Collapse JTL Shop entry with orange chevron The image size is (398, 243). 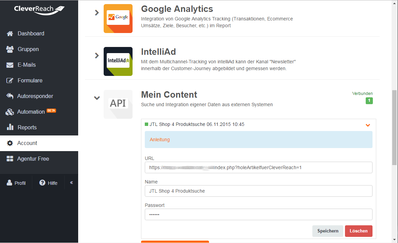[x=368, y=125]
